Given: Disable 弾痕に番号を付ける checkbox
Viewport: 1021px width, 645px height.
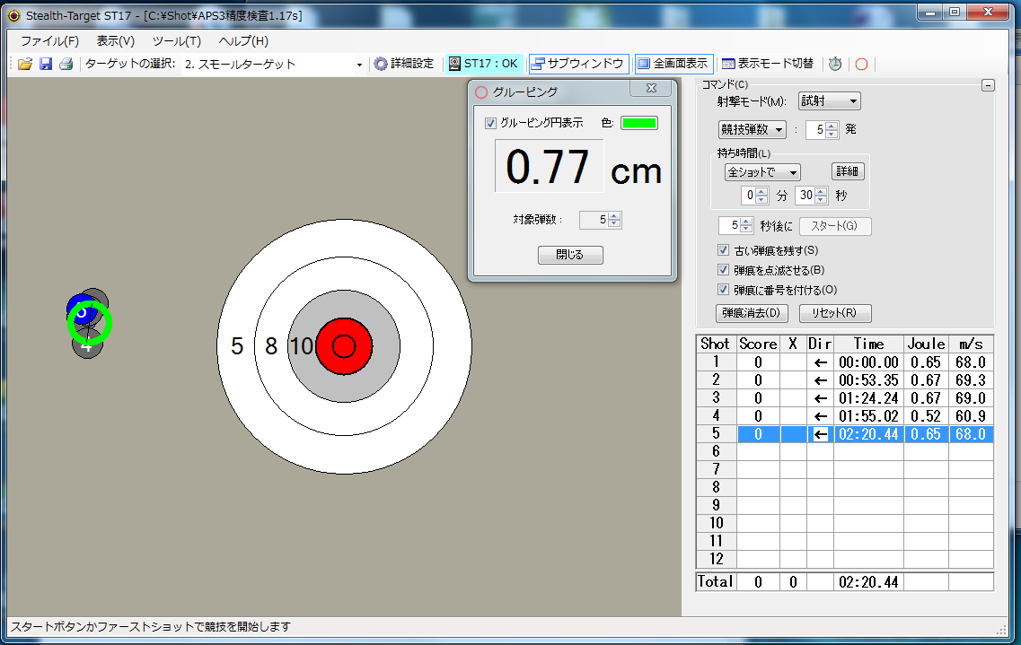Looking at the screenshot, I should (724, 290).
